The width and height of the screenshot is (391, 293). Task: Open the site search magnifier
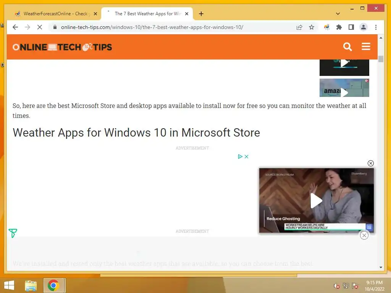coord(347,47)
